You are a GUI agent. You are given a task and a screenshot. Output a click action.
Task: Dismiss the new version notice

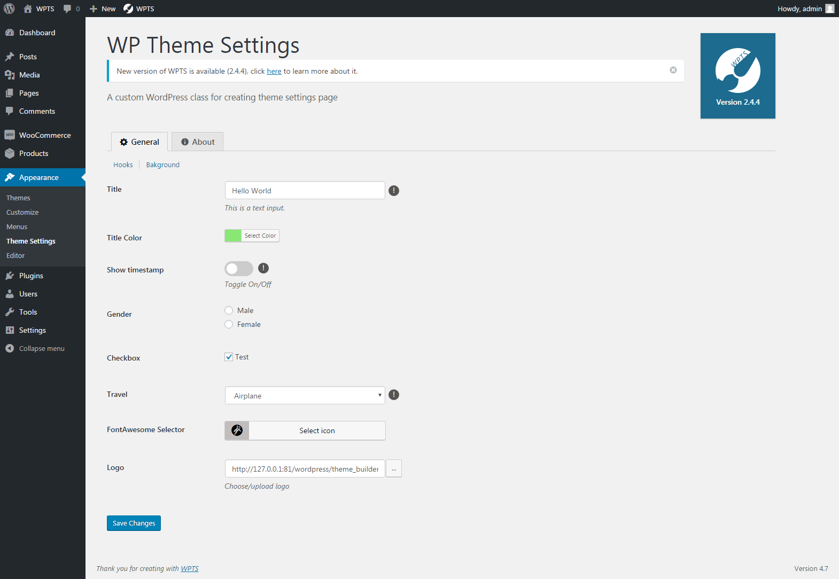coord(673,70)
